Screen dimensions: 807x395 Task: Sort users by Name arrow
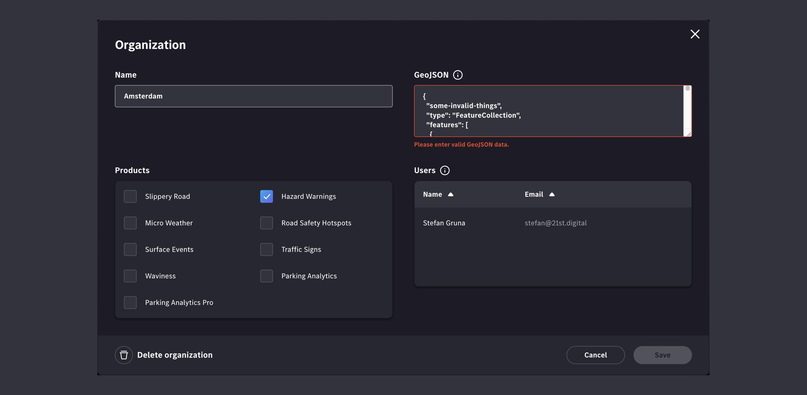[x=450, y=194]
